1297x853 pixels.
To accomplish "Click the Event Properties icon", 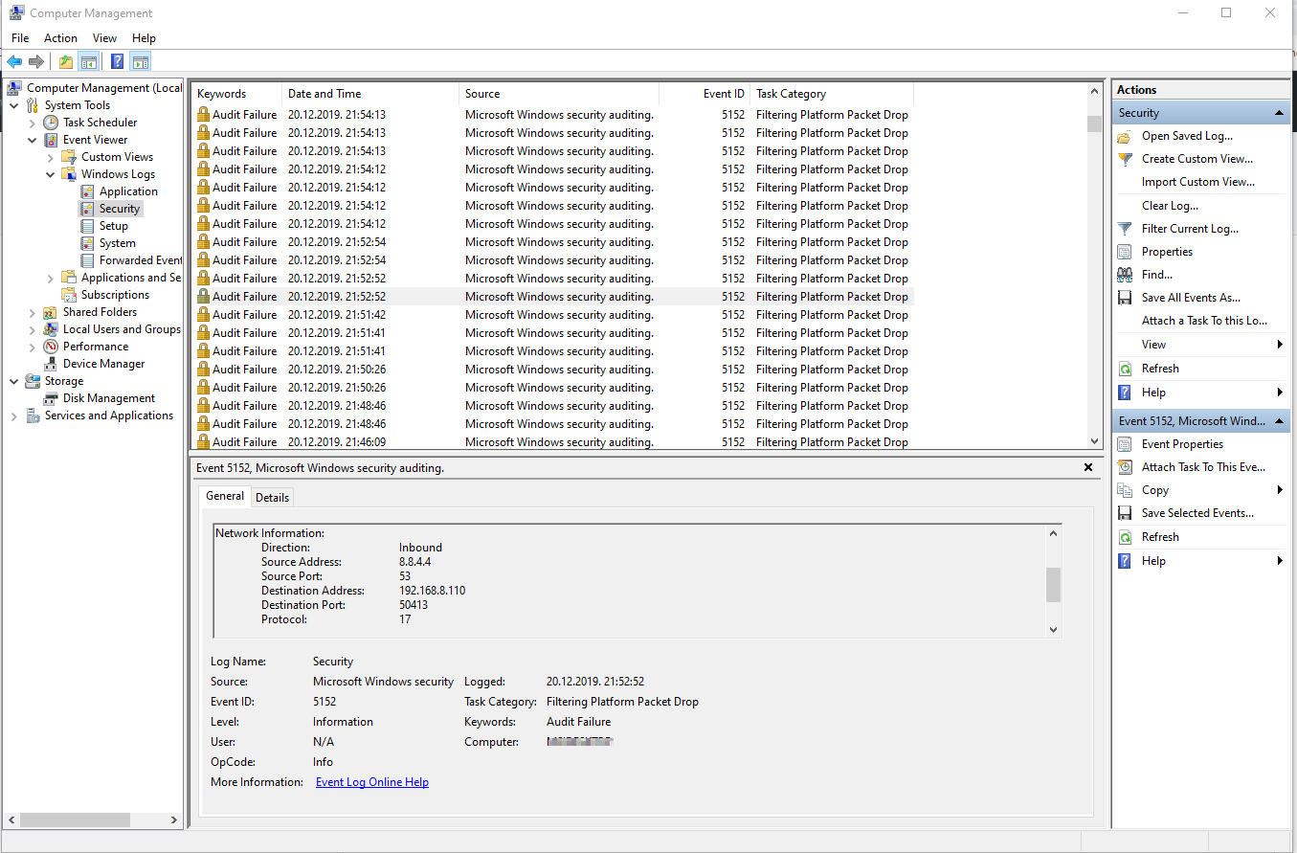I will click(1125, 444).
